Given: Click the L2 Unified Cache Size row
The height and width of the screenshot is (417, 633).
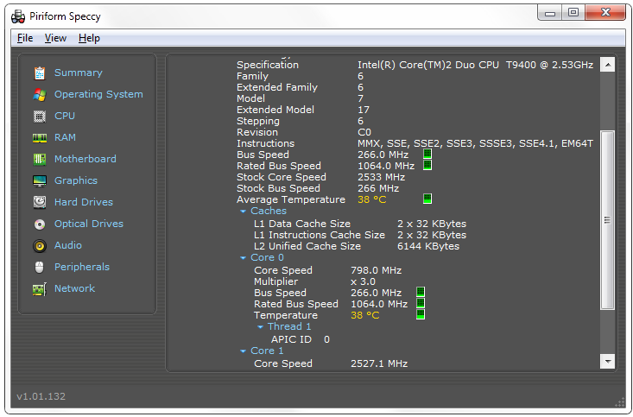Looking at the screenshot, I should click(x=357, y=246).
